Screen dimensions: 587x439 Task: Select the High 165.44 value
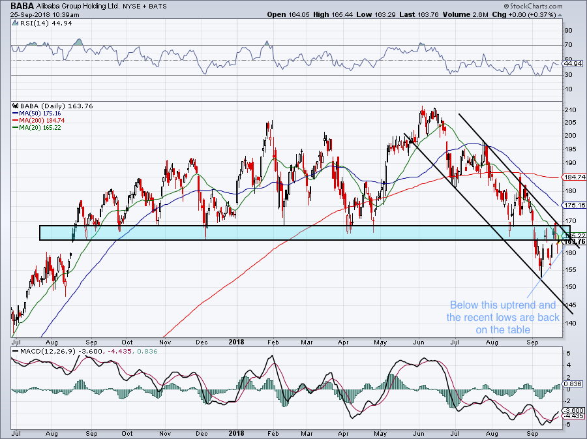(333, 14)
